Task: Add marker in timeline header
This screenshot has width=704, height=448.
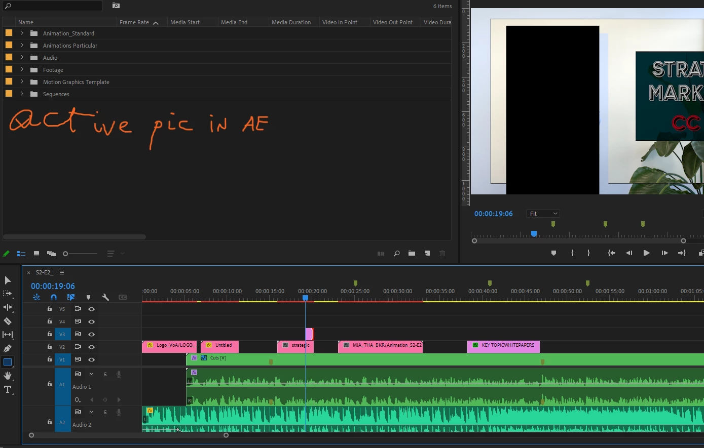Action: coord(88,297)
